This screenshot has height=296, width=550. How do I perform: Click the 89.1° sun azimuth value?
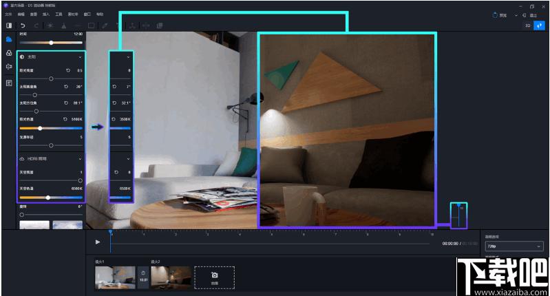click(78, 103)
